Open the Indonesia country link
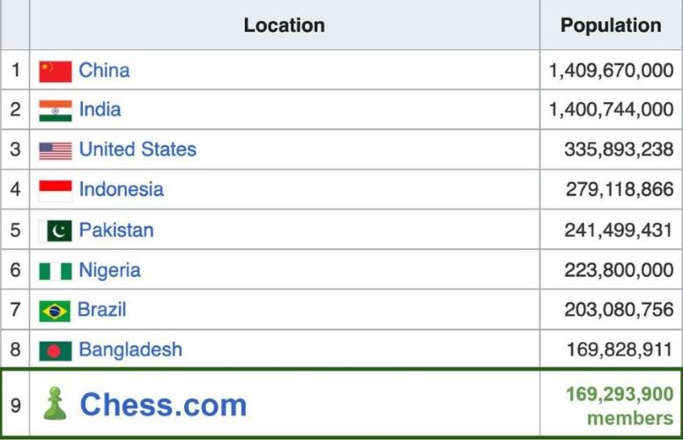 121,189
